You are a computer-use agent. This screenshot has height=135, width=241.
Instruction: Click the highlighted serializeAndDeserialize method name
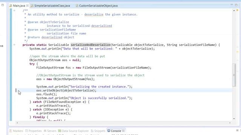tap(90, 45)
